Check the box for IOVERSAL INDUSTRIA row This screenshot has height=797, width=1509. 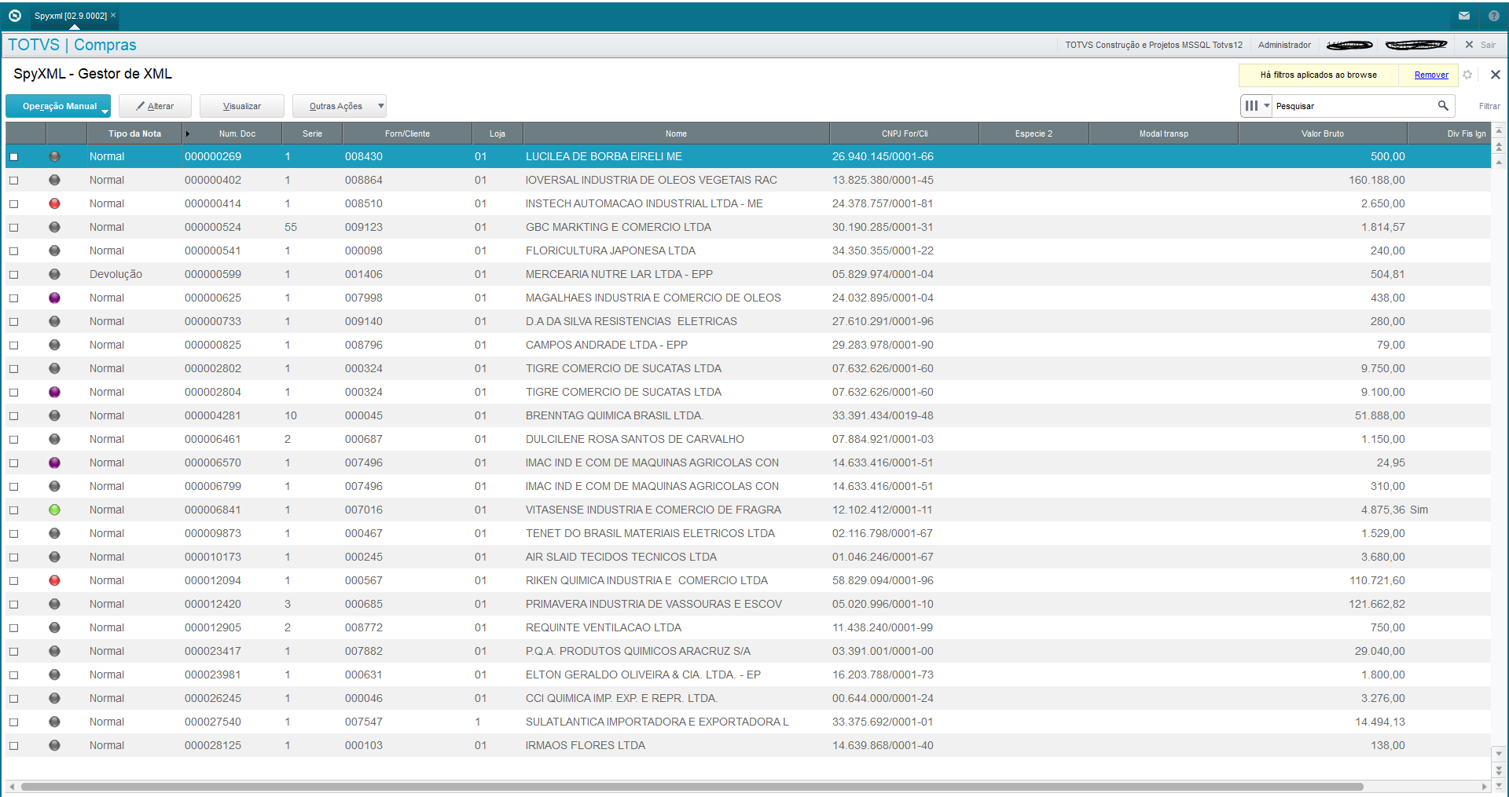click(13, 181)
